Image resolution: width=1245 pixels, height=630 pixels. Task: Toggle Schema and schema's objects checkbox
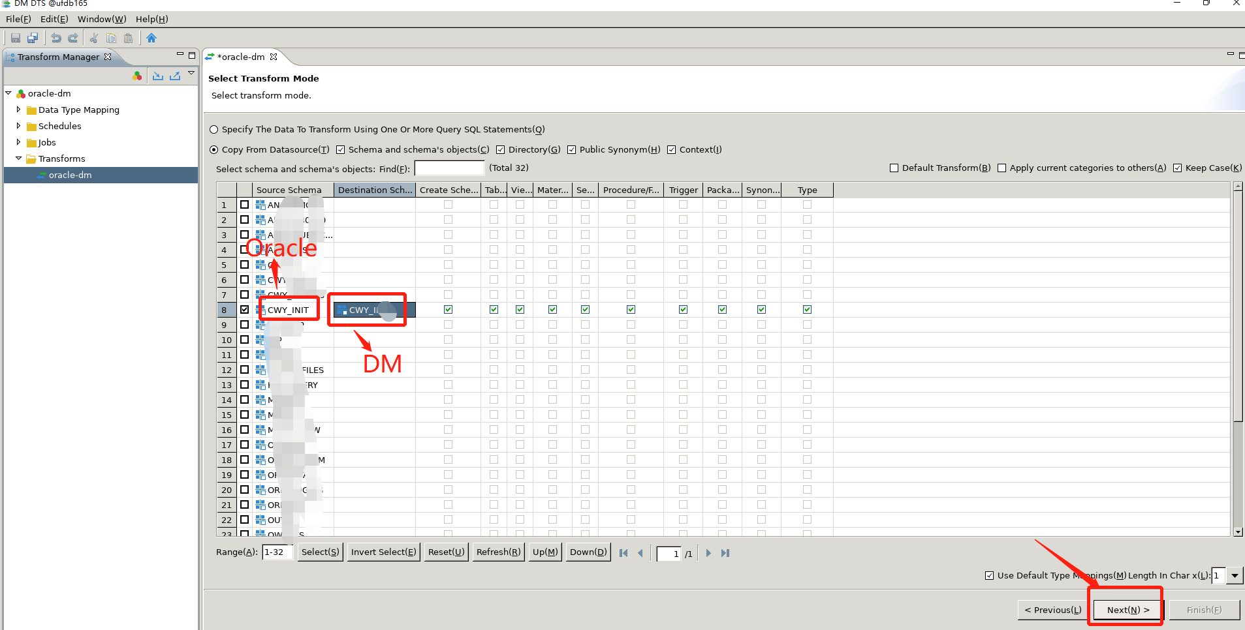340,150
